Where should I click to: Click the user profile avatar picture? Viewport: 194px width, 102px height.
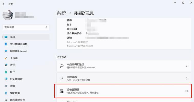(8, 15)
